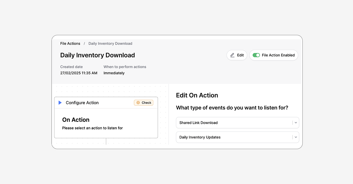Viewport: 353px width, 184px height.
Task: Click "Please select an action to listen for"
Action: [92, 128]
